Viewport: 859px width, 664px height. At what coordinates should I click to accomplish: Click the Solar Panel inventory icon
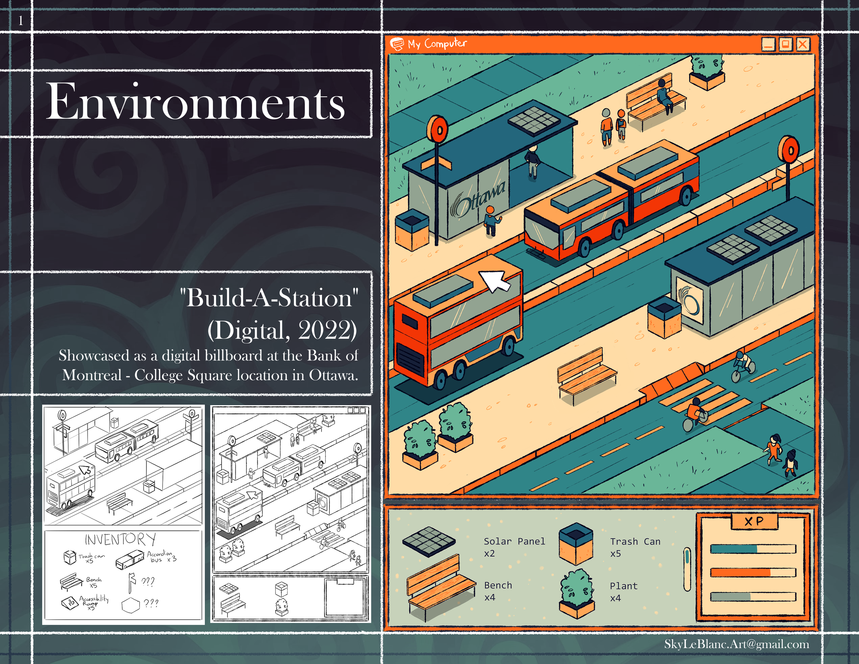click(x=429, y=542)
